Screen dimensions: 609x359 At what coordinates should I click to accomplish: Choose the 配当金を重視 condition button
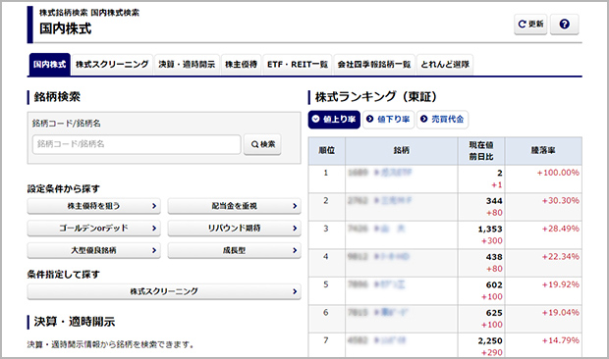[x=234, y=206]
